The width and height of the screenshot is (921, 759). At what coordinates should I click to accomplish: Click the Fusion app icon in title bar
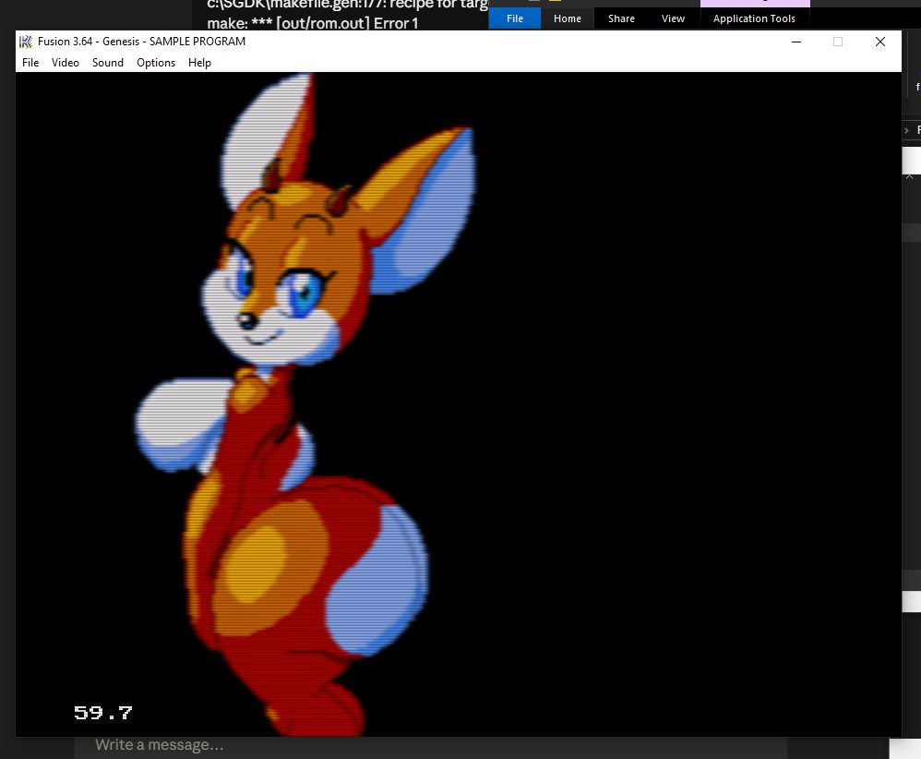pos(25,42)
